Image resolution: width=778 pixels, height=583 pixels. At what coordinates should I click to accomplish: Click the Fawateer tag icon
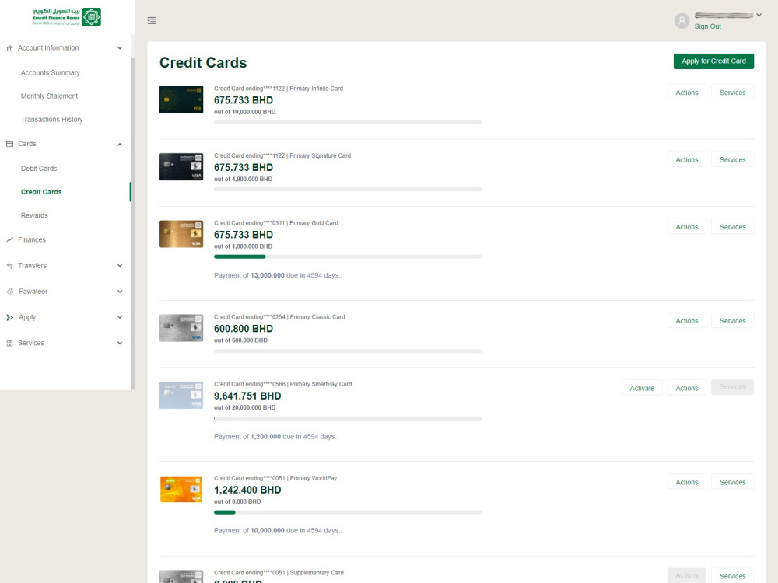(10, 291)
